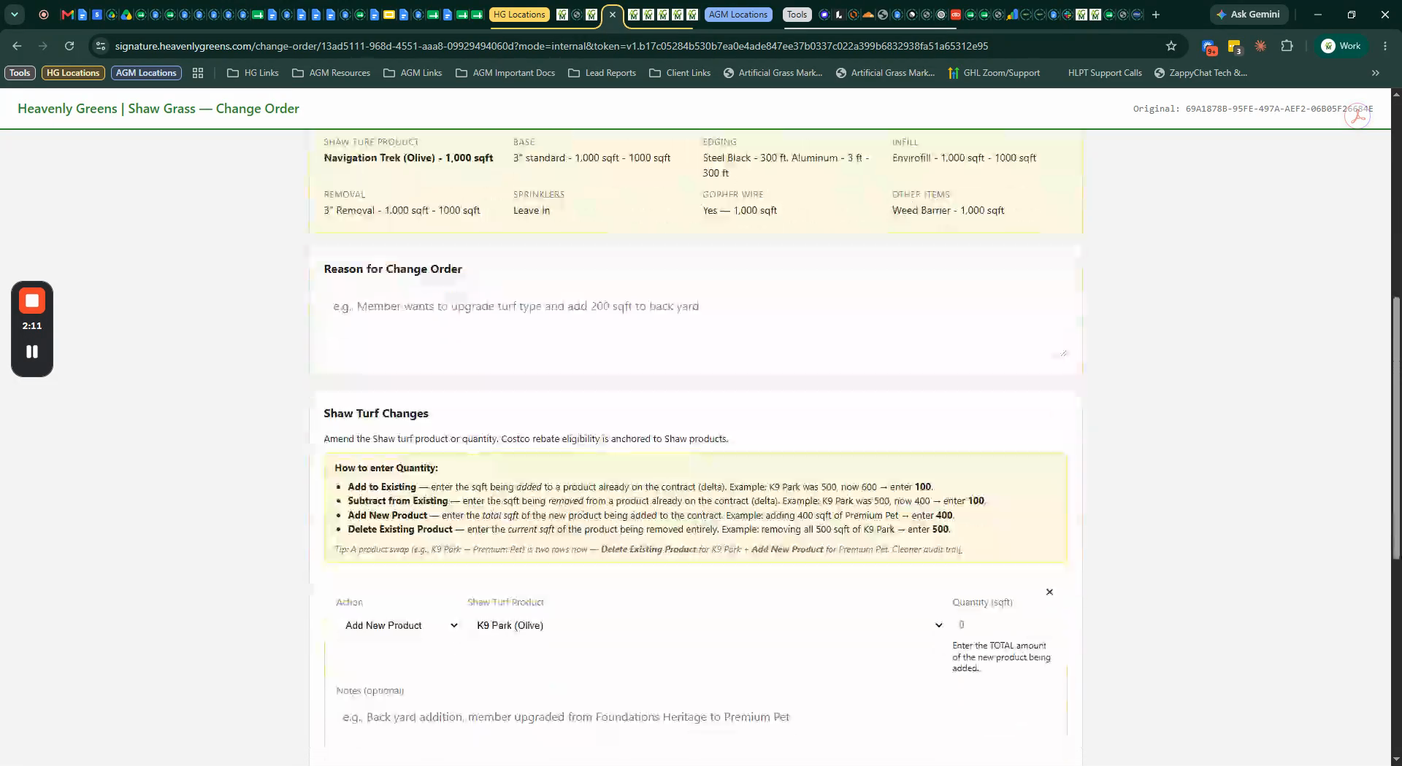Open the red-icon tab in Tools group

coord(955,15)
